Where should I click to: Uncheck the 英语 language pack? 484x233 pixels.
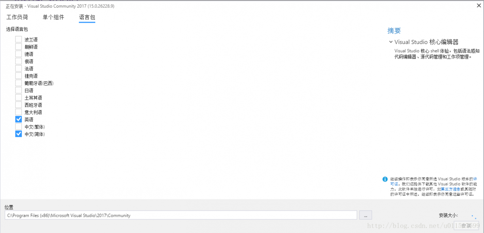19,119
